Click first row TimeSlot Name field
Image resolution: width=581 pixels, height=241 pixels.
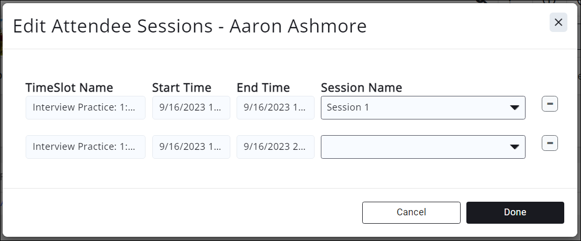pyautogui.click(x=85, y=107)
